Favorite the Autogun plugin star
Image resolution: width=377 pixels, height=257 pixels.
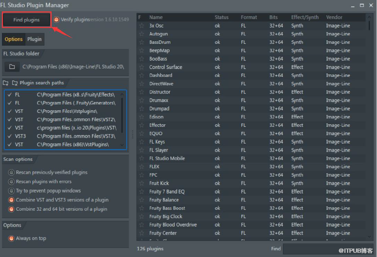[x=141, y=34]
